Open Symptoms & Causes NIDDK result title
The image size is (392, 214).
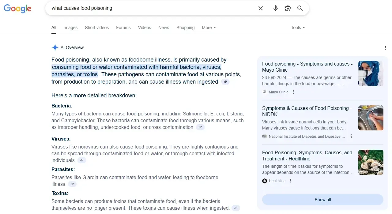[x=307, y=111]
